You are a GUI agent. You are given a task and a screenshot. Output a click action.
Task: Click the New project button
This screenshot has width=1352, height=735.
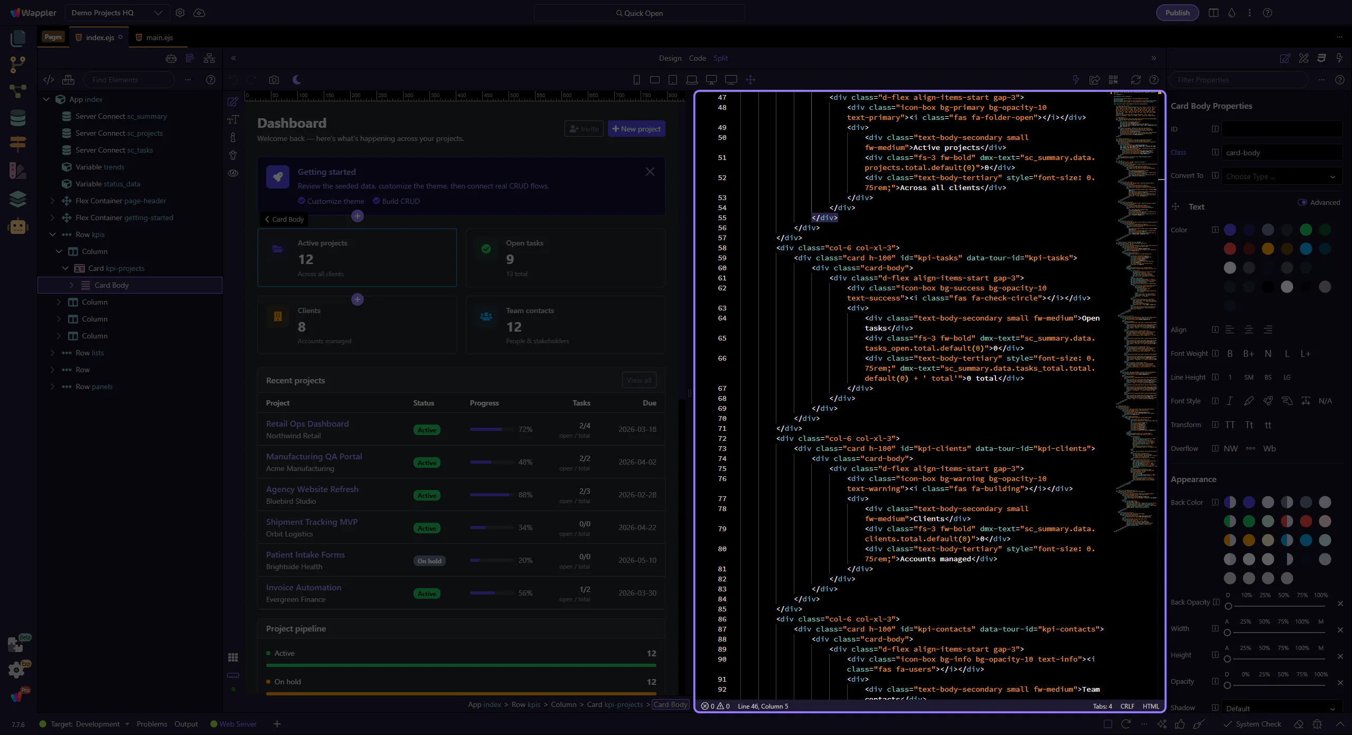tap(636, 129)
